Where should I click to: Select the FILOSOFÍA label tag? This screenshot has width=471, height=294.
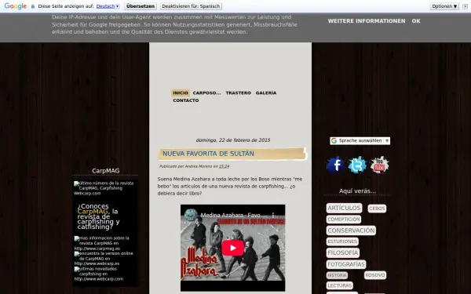(x=343, y=252)
